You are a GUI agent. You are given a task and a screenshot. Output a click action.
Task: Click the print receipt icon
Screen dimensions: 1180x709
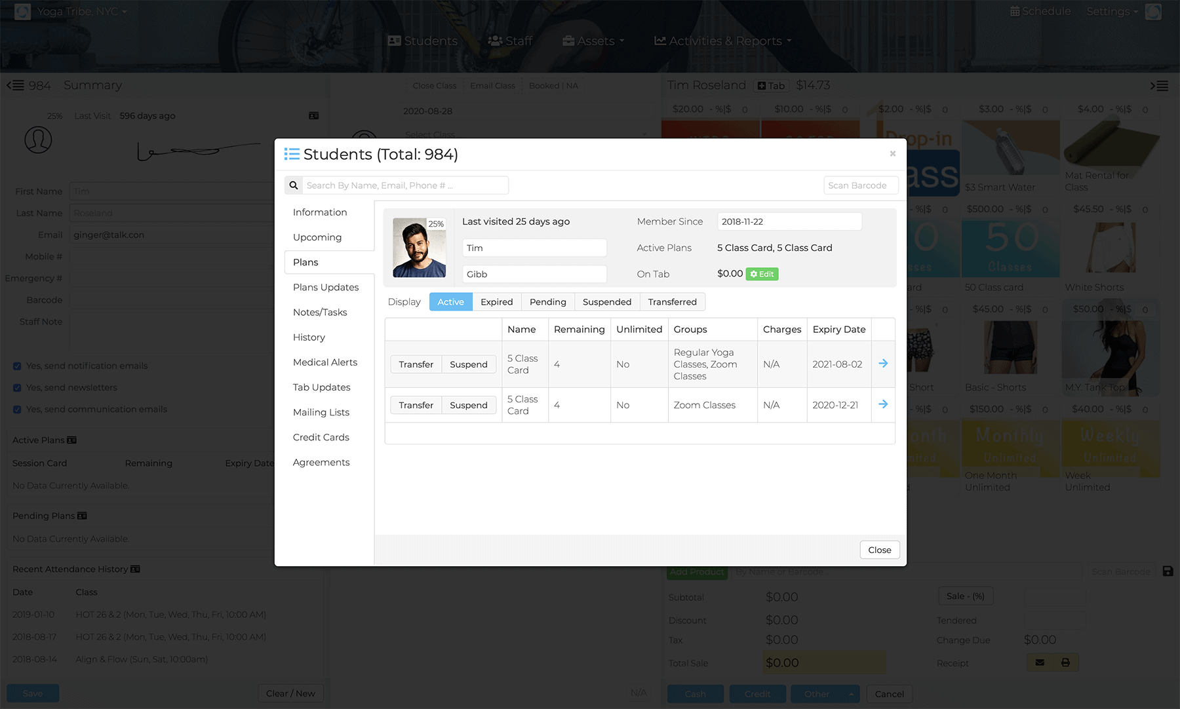click(1065, 662)
